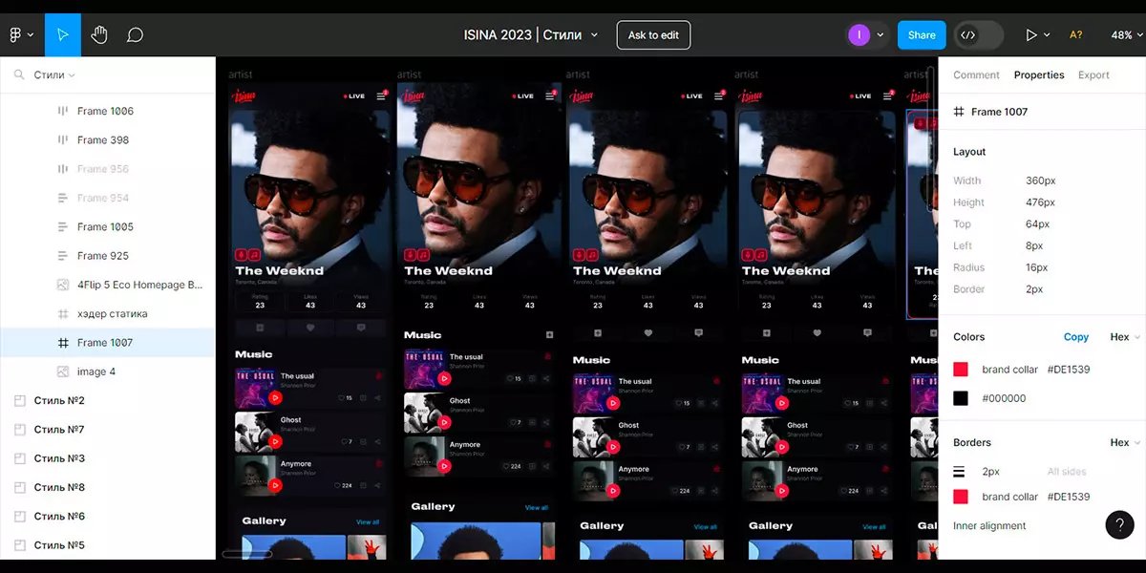This screenshot has height=573, width=1146.
Task: Click the Ask to edit button
Action: point(653,35)
